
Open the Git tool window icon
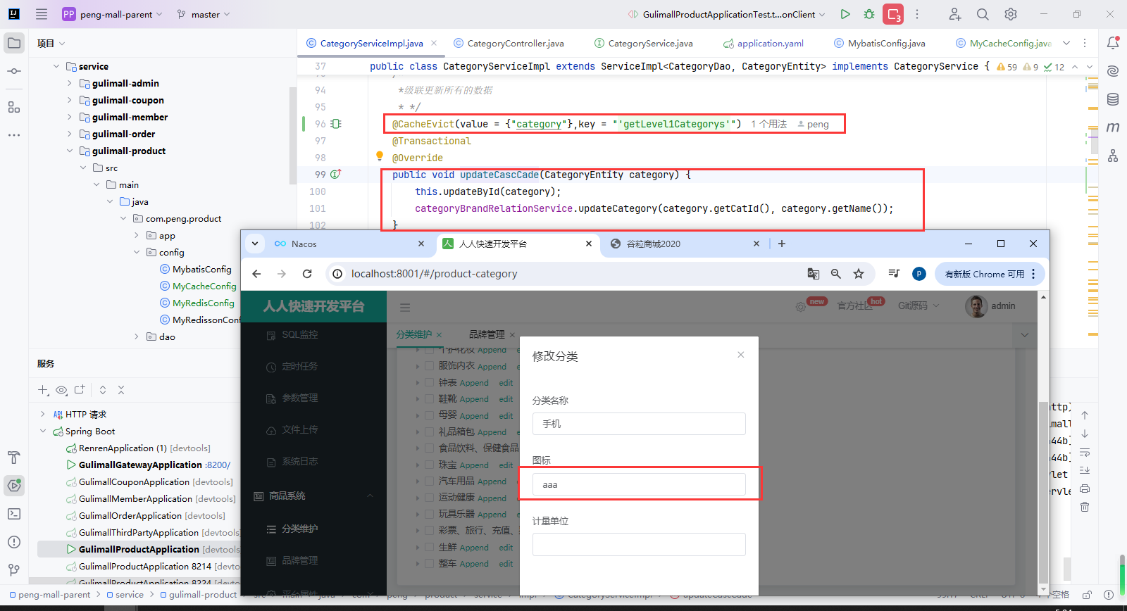tap(14, 570)
